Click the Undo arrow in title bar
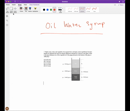This screenshot has height=111, width=130. 15,2
